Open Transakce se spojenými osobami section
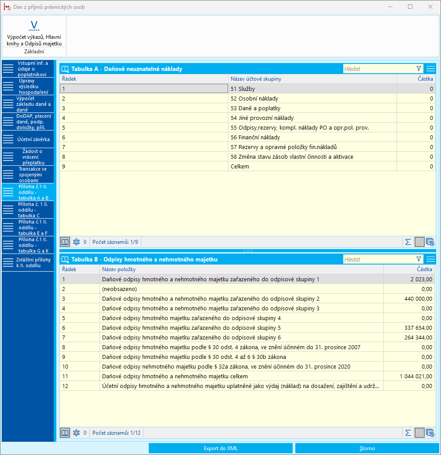The height and width of the screenshot is (455, 441). [28, 175]
